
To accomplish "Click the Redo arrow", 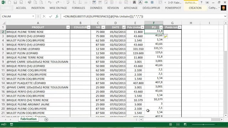I will pos(58,2).
